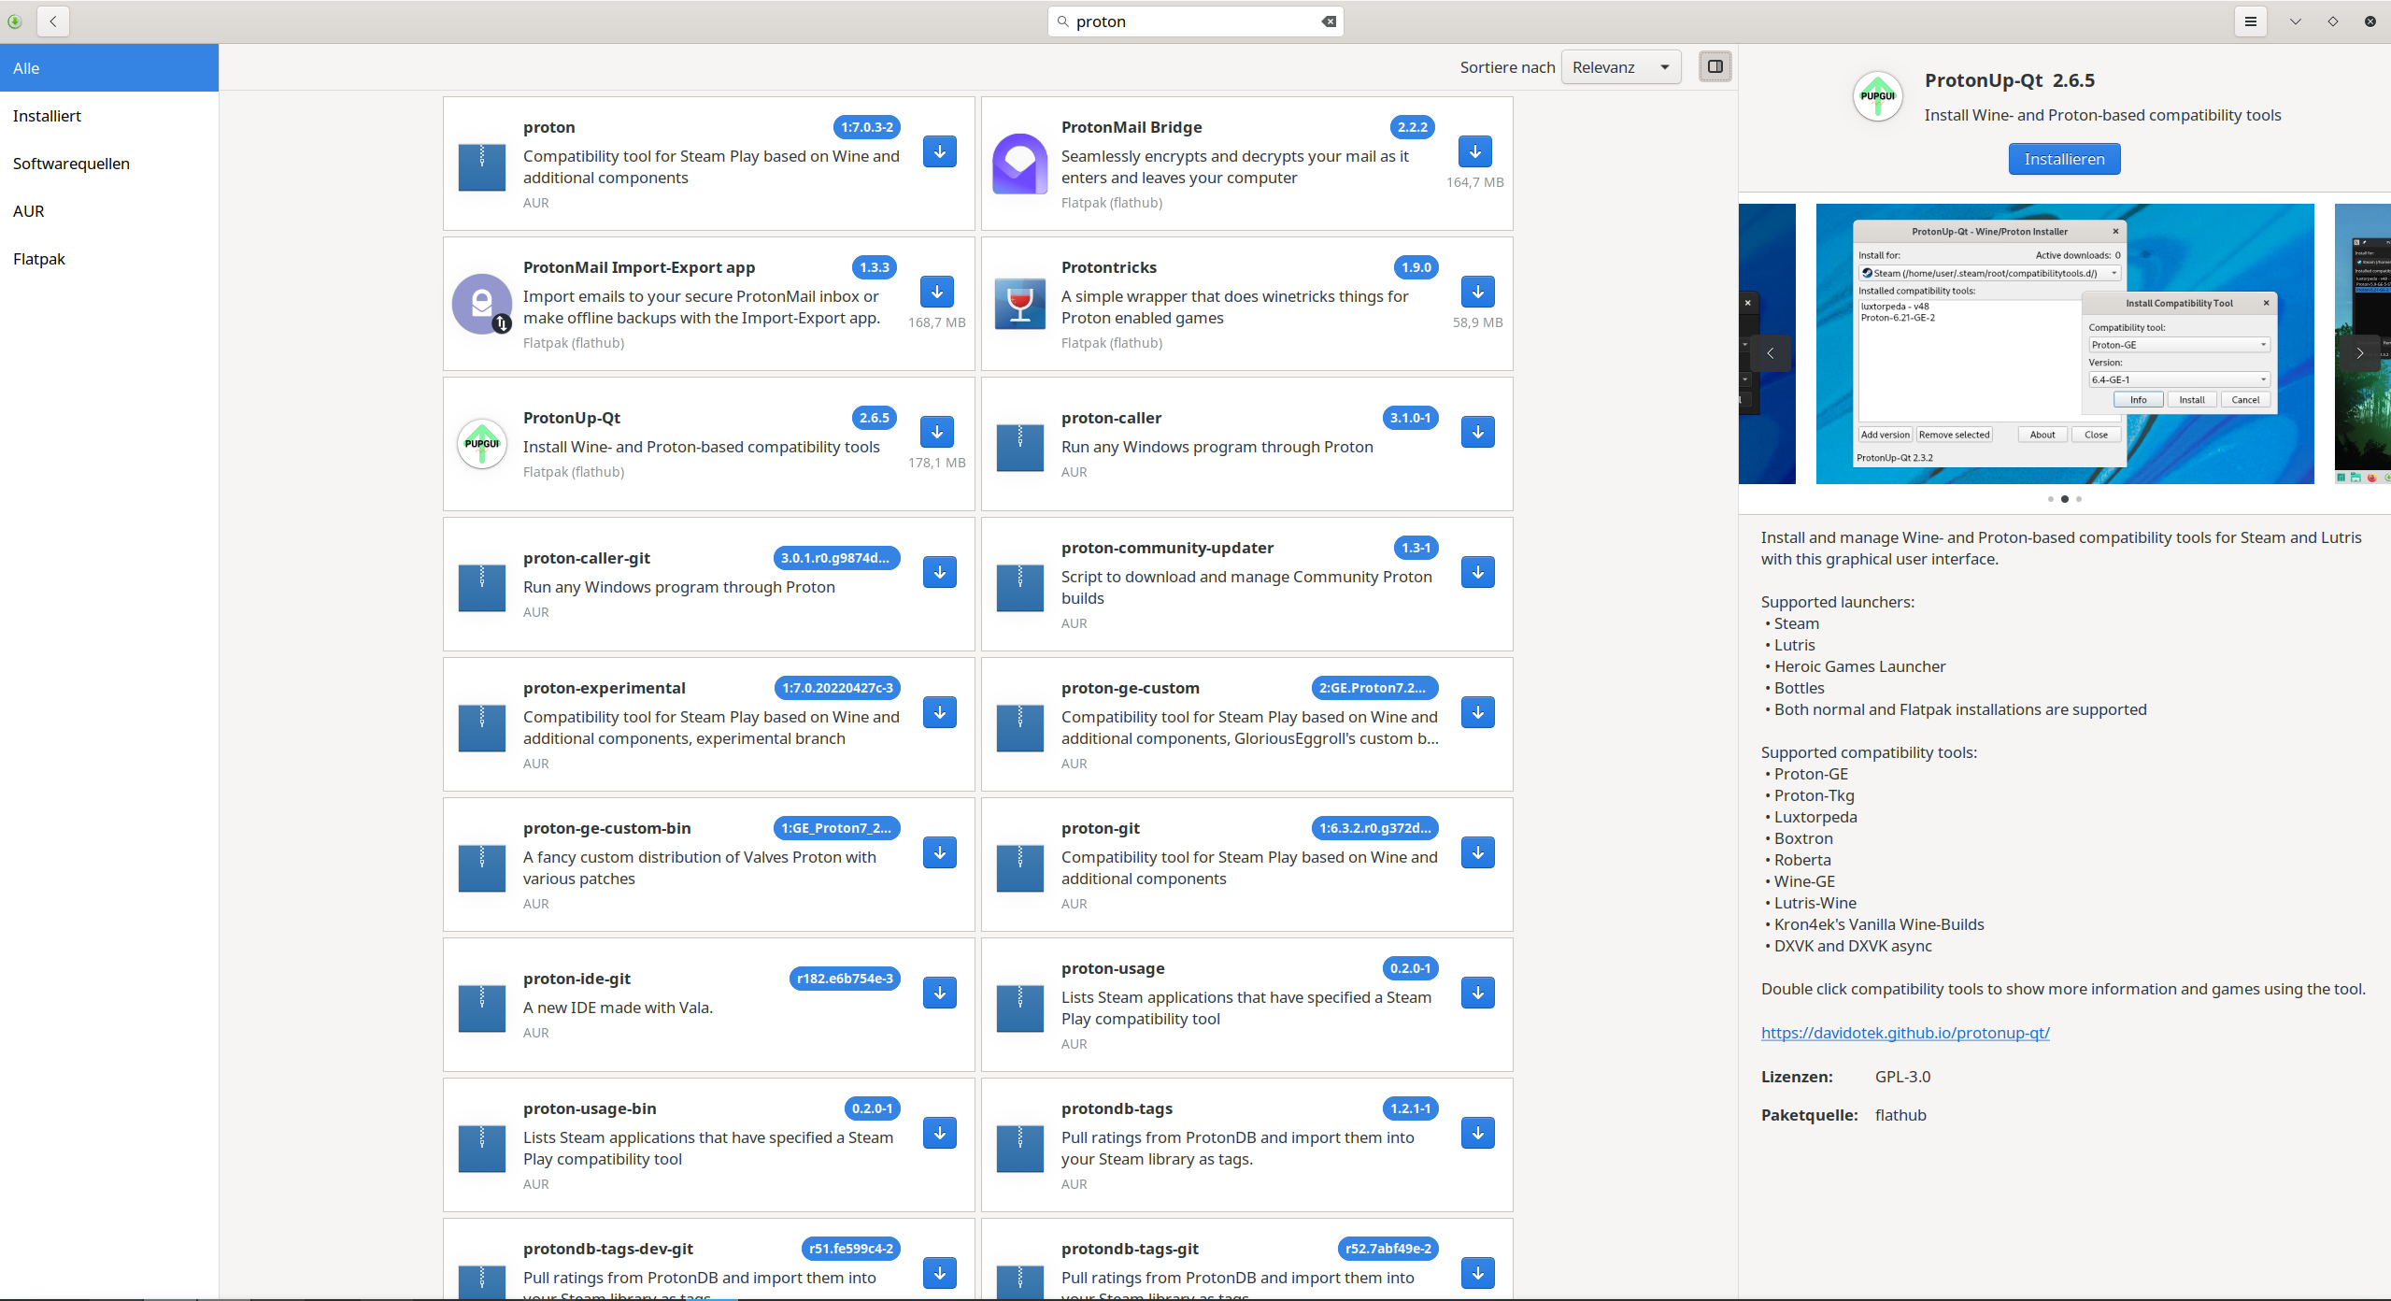2391x1301 pixels.
Task: Open the AUR sidebar category
Action: point(29,211)
